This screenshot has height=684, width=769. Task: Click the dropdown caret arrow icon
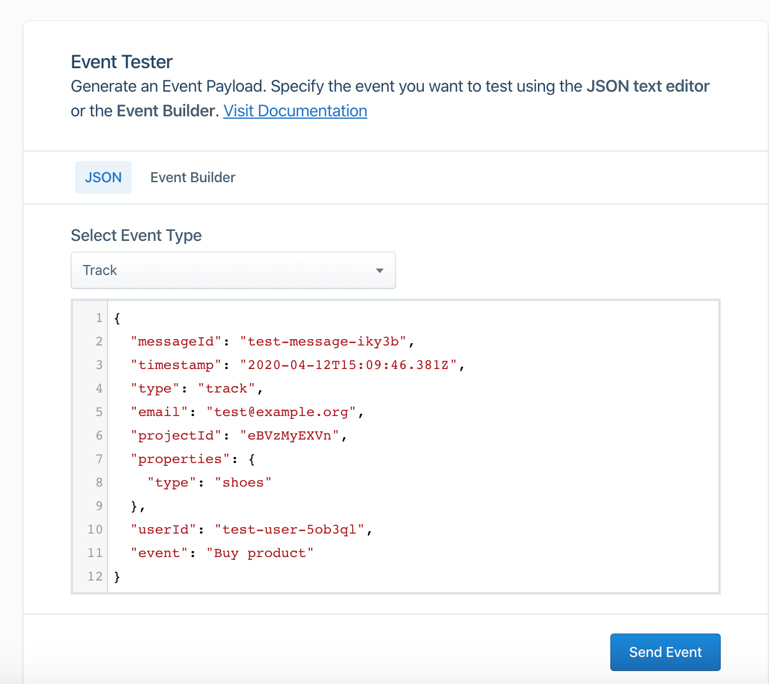click(x=380, y=271)
